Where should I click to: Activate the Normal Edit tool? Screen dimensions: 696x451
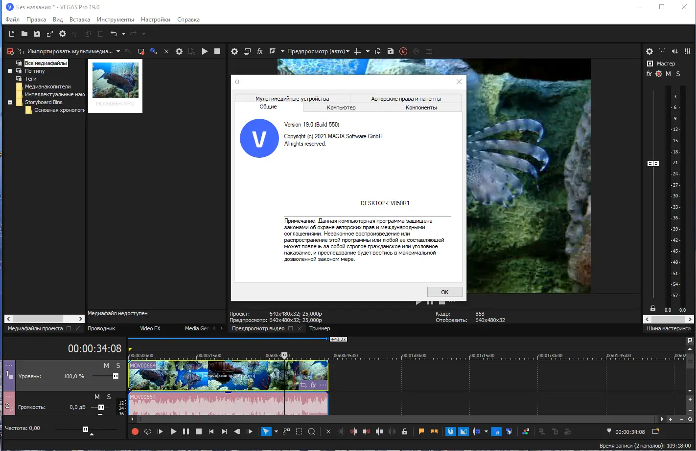point(266,431)
